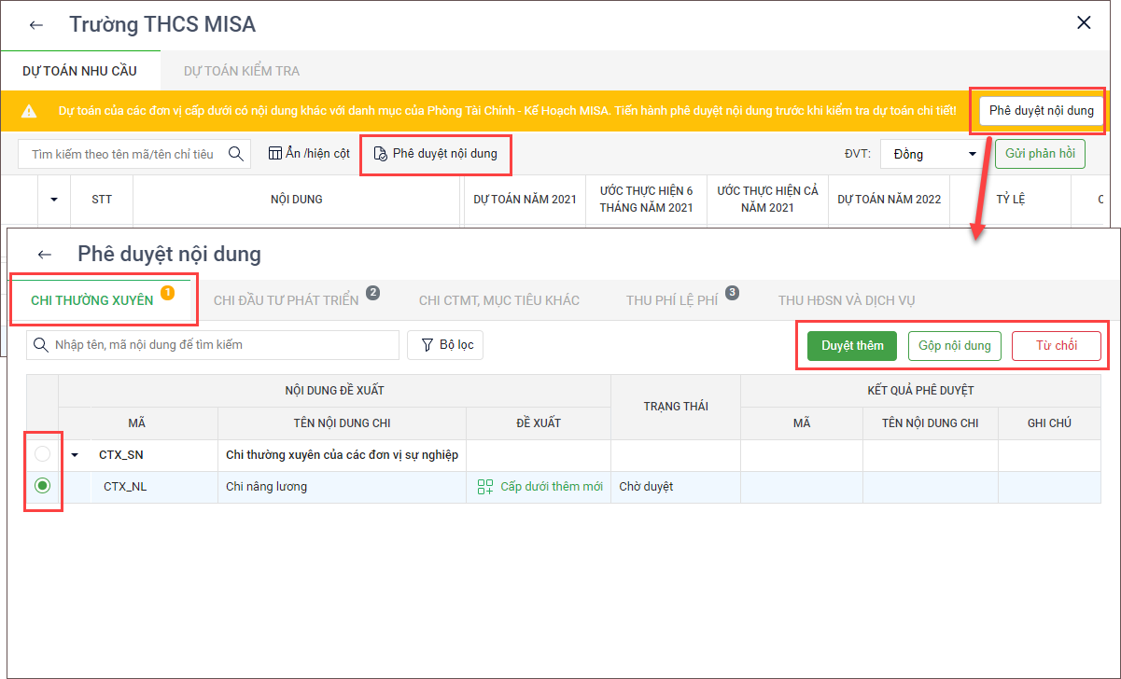Viewport: 1121px width, 679px height.
Task: Click the green Duyệt thêm button
Action: click(852, 346)
